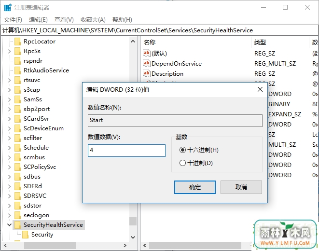Select the sdstor folder icon
Screen dimensions: 319x251
[18, 206]
